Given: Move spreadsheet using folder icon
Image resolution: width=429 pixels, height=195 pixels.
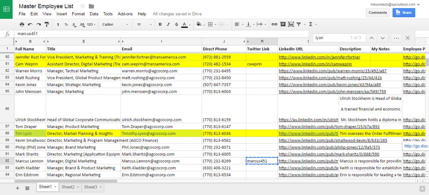Looking at the screenshot, I should [92, 6].
